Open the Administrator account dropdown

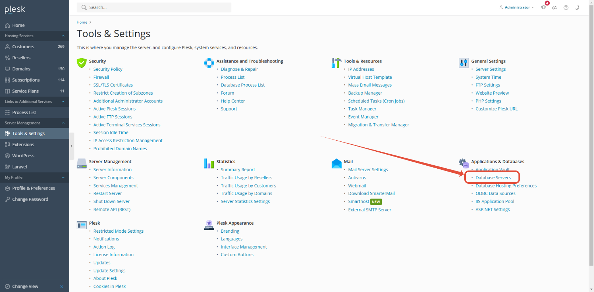point(517,7)
